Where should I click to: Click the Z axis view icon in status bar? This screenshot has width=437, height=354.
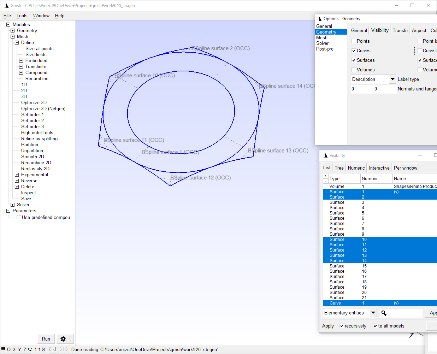[x=25, y=349]
